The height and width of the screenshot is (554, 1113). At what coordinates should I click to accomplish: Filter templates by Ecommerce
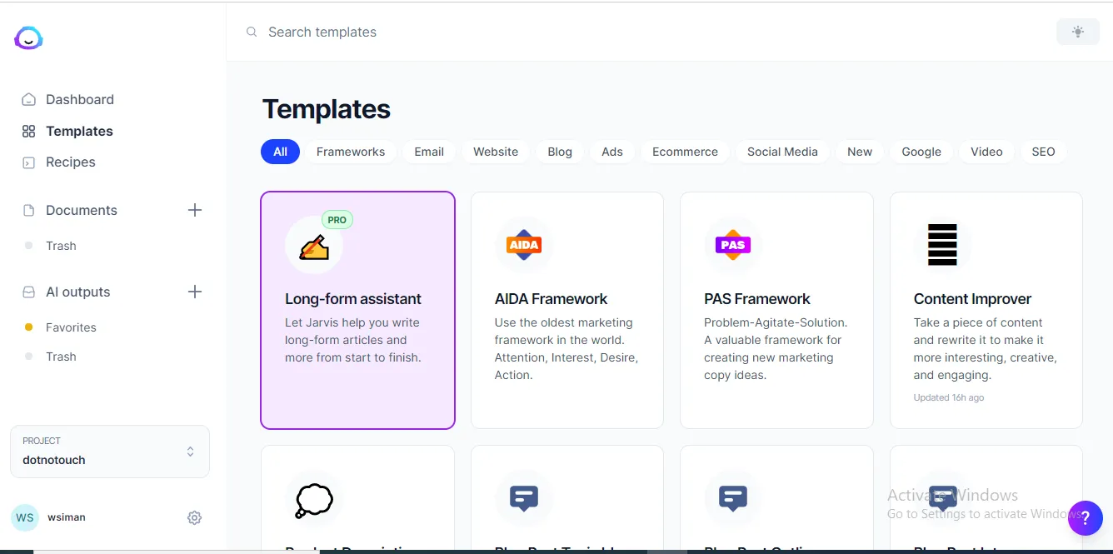pos(685,152)
